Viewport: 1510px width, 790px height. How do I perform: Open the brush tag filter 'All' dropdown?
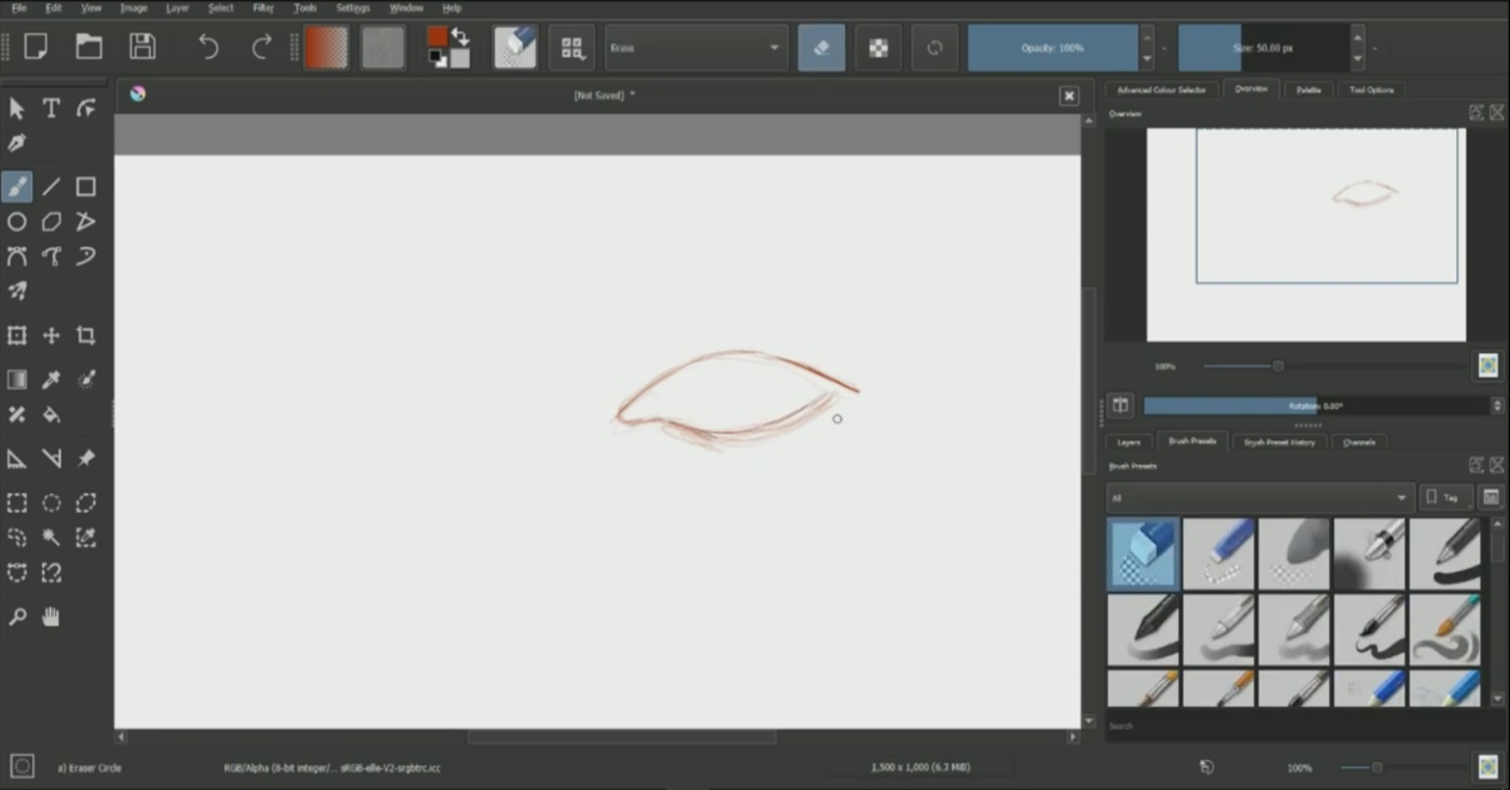click(1259, 498)
